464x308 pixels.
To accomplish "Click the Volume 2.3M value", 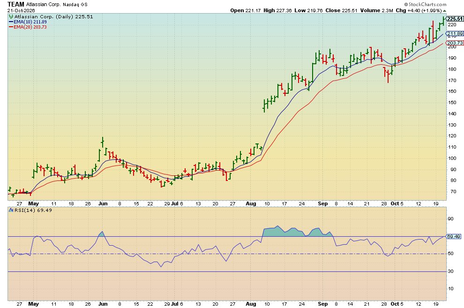I will 376,10.
